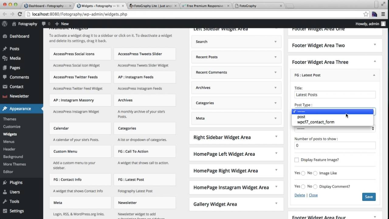This screenshot has height=219, width=389.
Task: Open Themes submenu under Appearance
Action: pyautogui.click(x=10, y=119)
